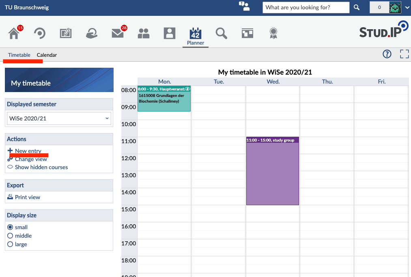Open the award ribbon icon
Viewport: 411px width, 277px height.
[x=273, y=33]
